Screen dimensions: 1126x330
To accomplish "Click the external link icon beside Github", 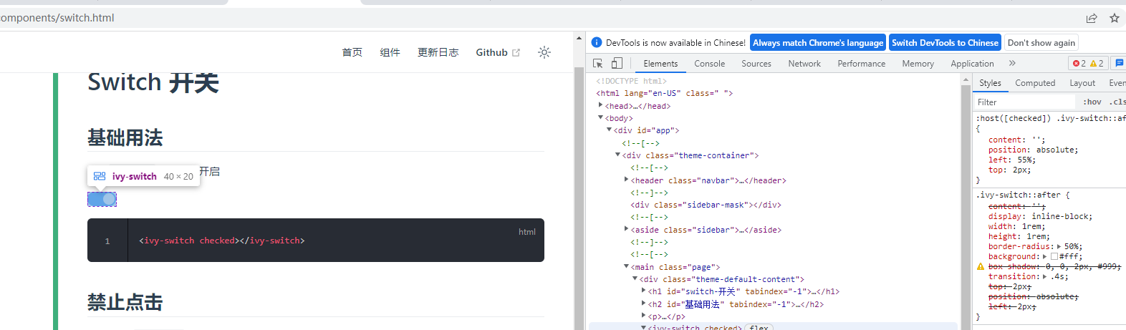I will tap(516, 53).
